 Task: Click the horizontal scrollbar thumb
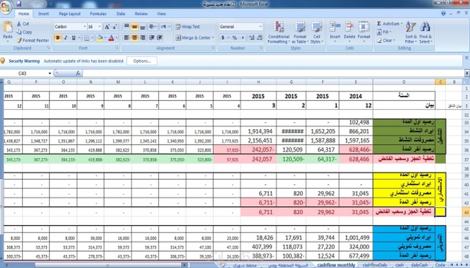pos(108,265)
